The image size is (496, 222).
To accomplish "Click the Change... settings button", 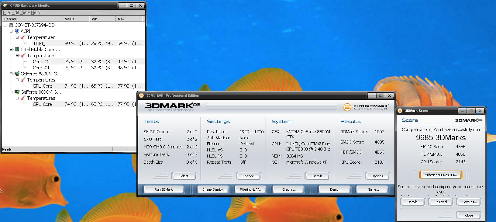I will pyautogui.click(x=250, y=176).
